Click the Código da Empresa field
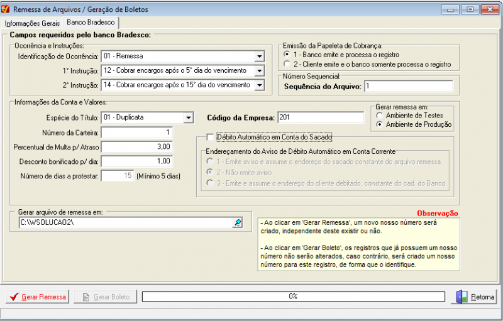 (x=321, y=117)
